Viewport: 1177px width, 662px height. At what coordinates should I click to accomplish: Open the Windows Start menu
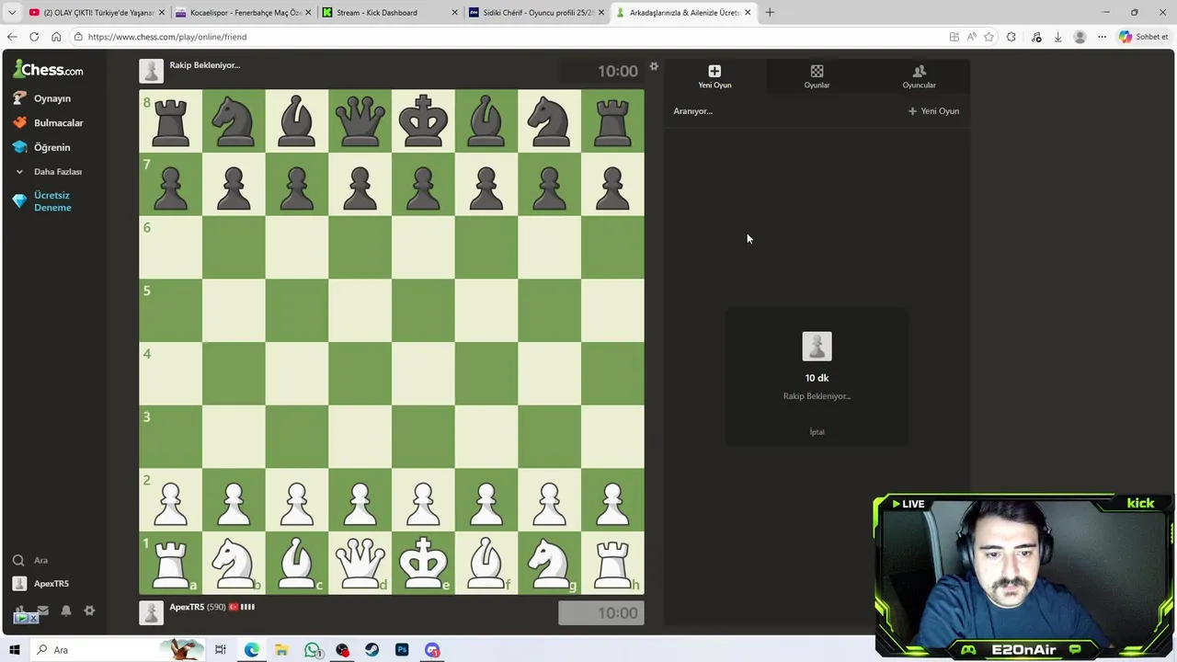point(14,650)
